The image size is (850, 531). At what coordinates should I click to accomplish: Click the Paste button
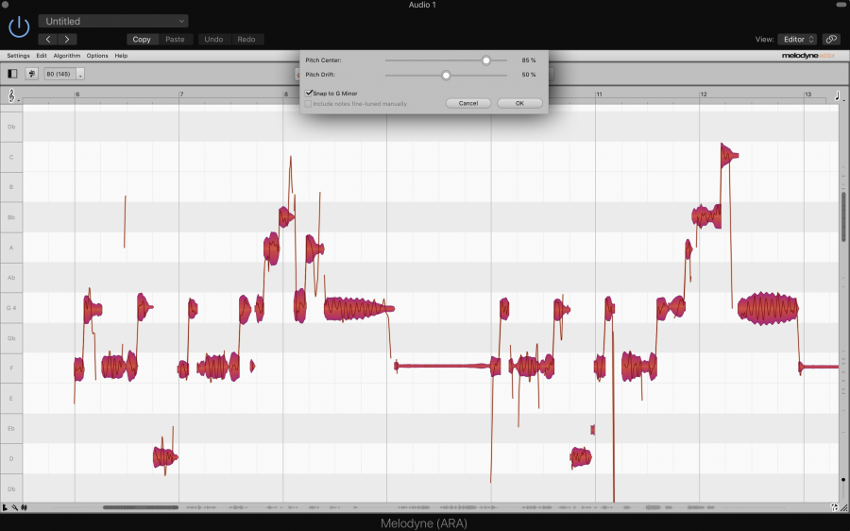[175, 39]
